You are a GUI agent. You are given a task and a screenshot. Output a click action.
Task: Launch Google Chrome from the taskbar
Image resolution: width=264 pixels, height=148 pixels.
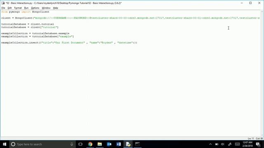90,144
